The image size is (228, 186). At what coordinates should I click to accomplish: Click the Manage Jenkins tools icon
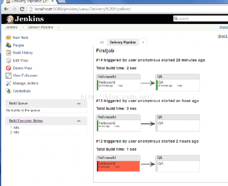pos(8,83)
